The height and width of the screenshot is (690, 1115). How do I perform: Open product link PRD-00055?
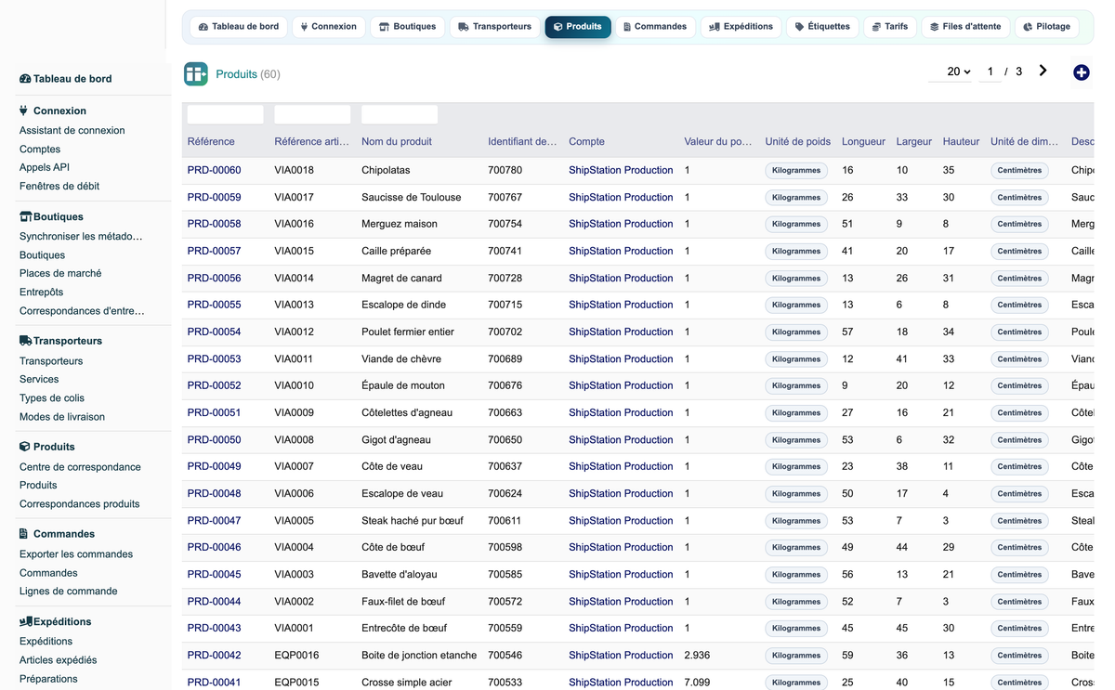click(214, 305)
